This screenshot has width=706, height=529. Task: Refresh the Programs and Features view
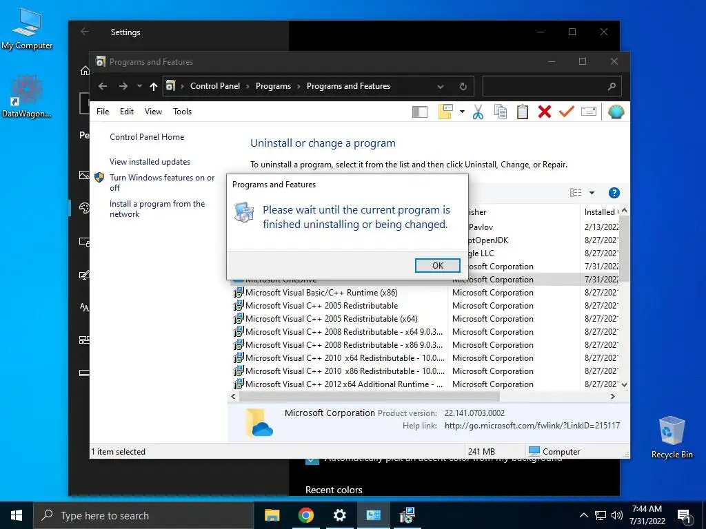point(463,86)
